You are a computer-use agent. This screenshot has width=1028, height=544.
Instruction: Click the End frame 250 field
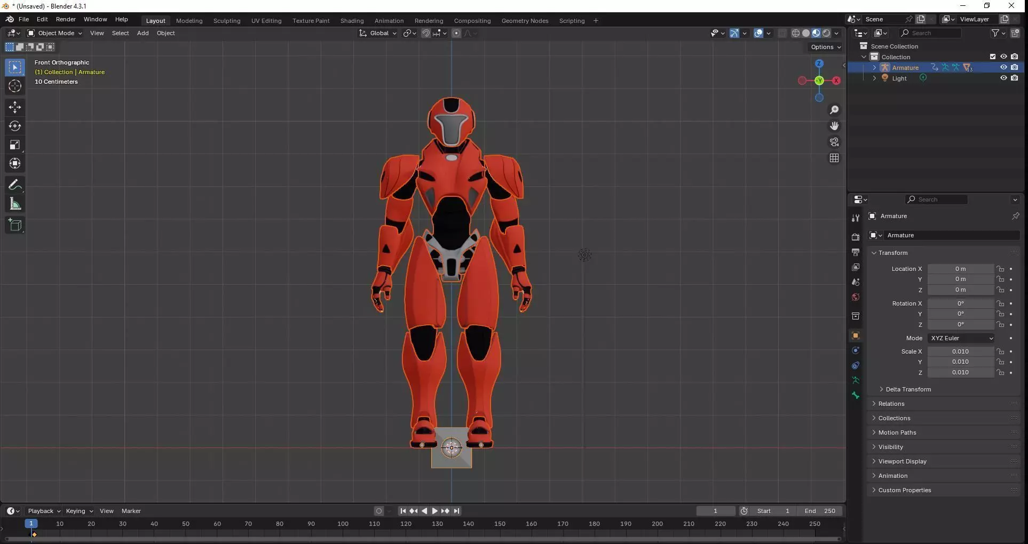click(820, 511)
